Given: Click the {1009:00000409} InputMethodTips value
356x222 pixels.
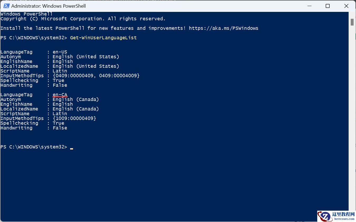Looking at the screenshot, I should coord(74,118).
